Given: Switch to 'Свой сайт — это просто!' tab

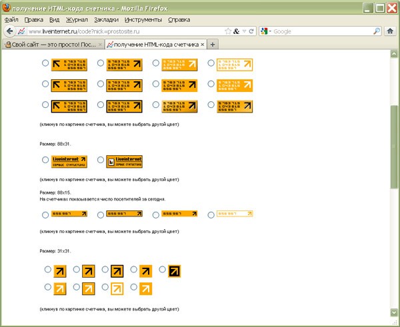Looking at the screenshot, I should (53, 45).
